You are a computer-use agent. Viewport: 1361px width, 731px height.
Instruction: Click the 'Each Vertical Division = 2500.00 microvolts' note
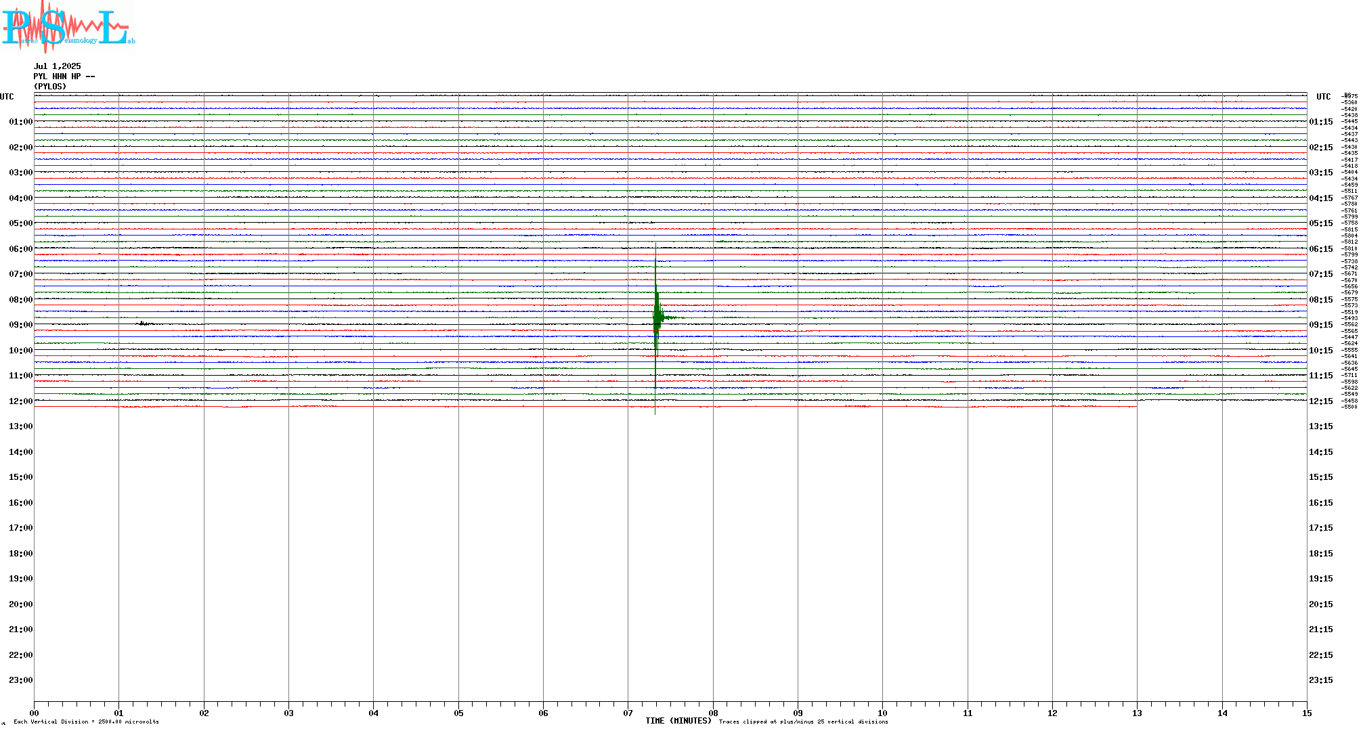(x=86, y=722)
